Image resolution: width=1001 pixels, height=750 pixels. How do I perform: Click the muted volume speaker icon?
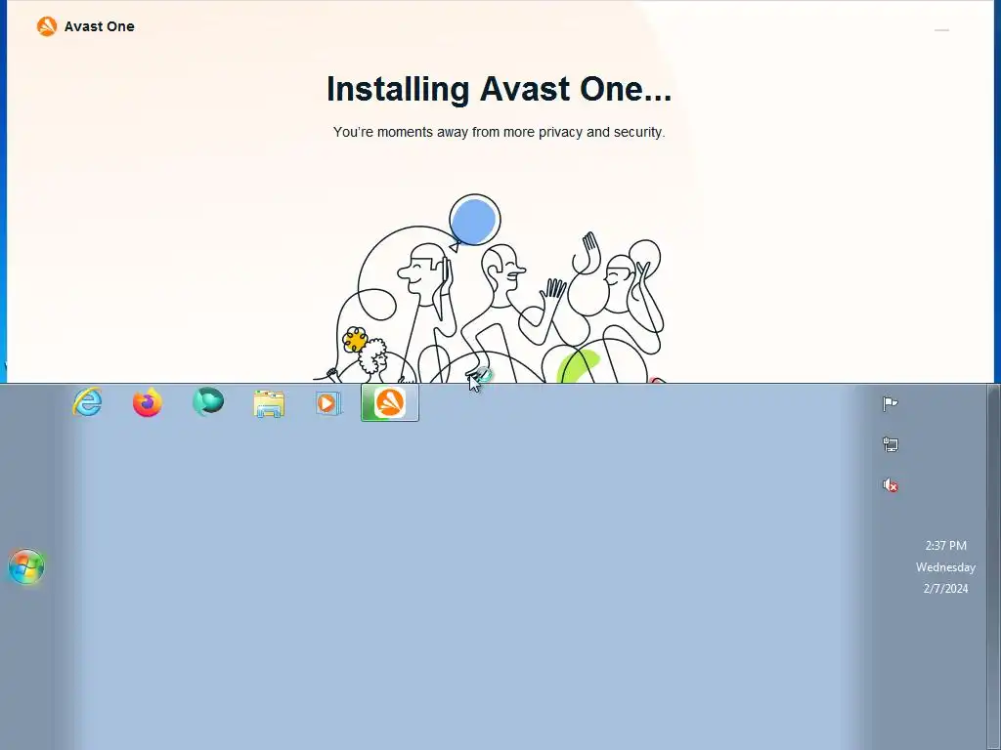tap(890, 485)
